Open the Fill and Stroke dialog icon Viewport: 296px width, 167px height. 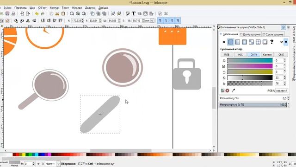128,13
